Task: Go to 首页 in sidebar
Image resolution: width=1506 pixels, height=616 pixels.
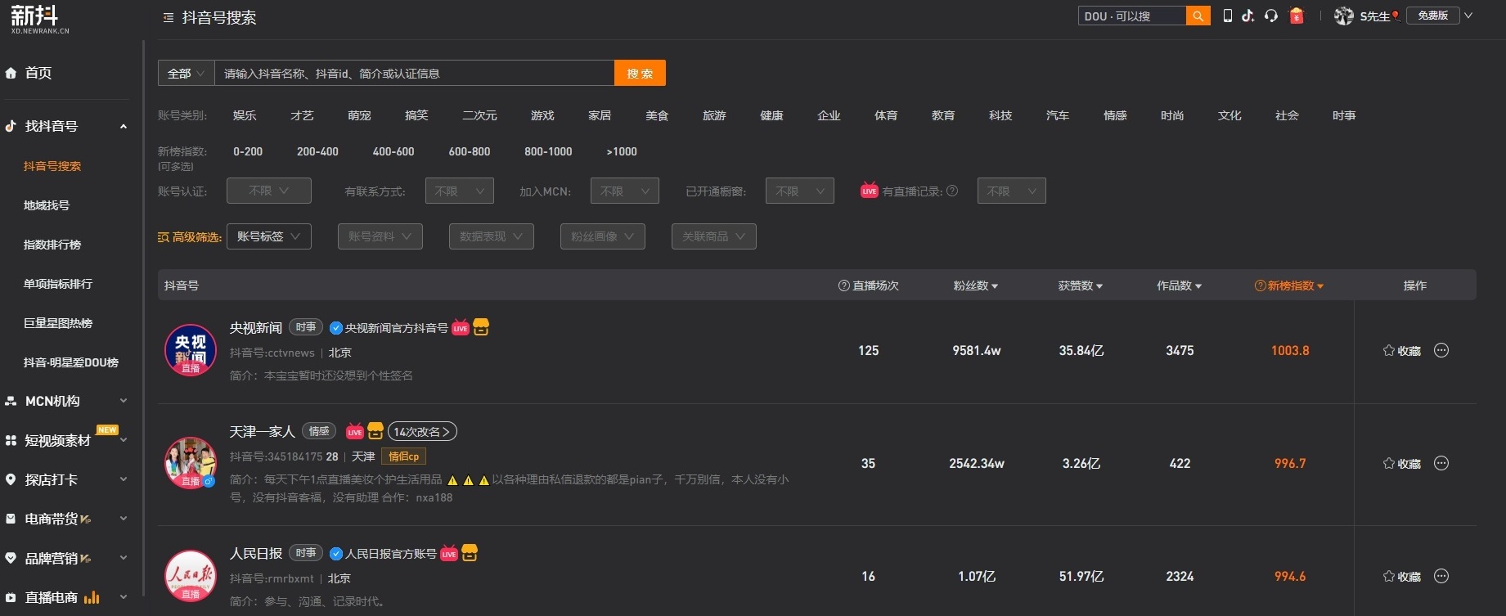Action: pyautogui.click(x=38, y=73)
